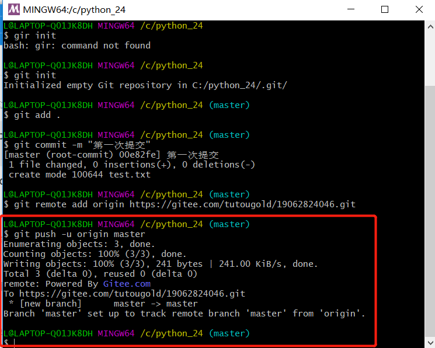Click 'To https://gitee.com/tutougold/19062824046.git' line
This screenshot has height=348, width=435.
pos(124,294)
